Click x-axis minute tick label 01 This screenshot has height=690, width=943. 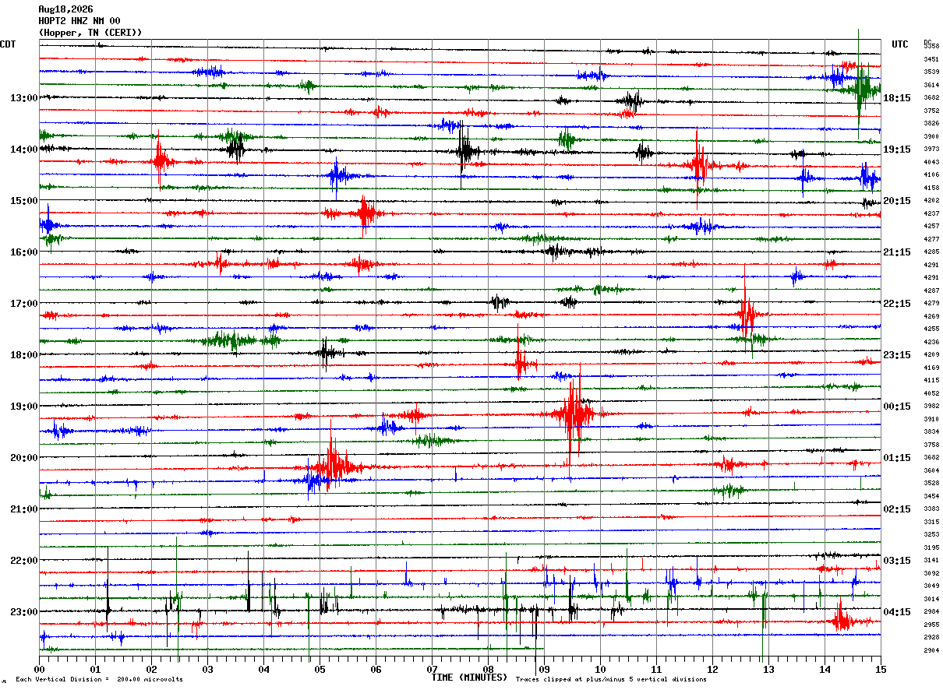(x=95, y=669)
